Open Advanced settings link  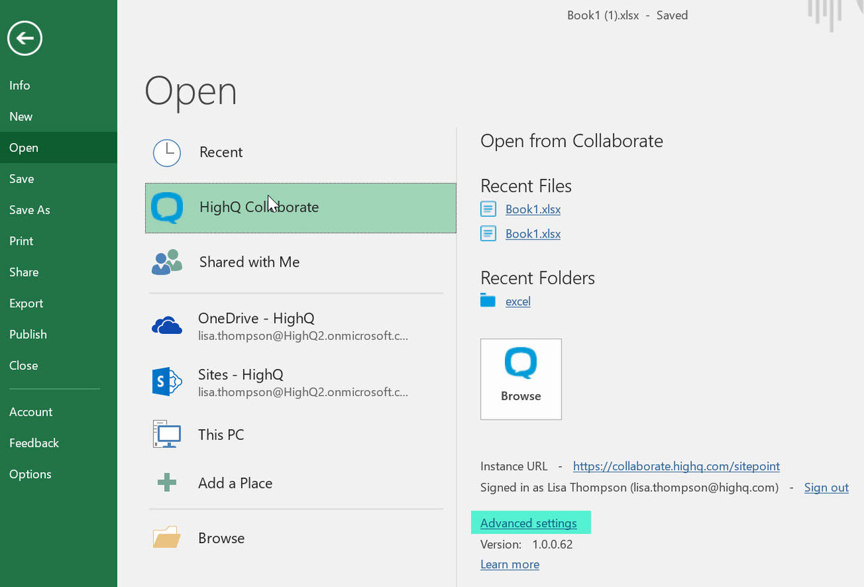[529, 523]
